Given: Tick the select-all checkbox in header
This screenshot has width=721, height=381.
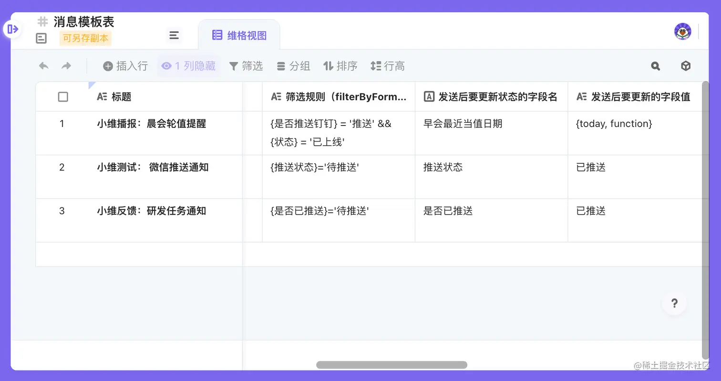Looking at the screenshot, I should coord(63,97).
